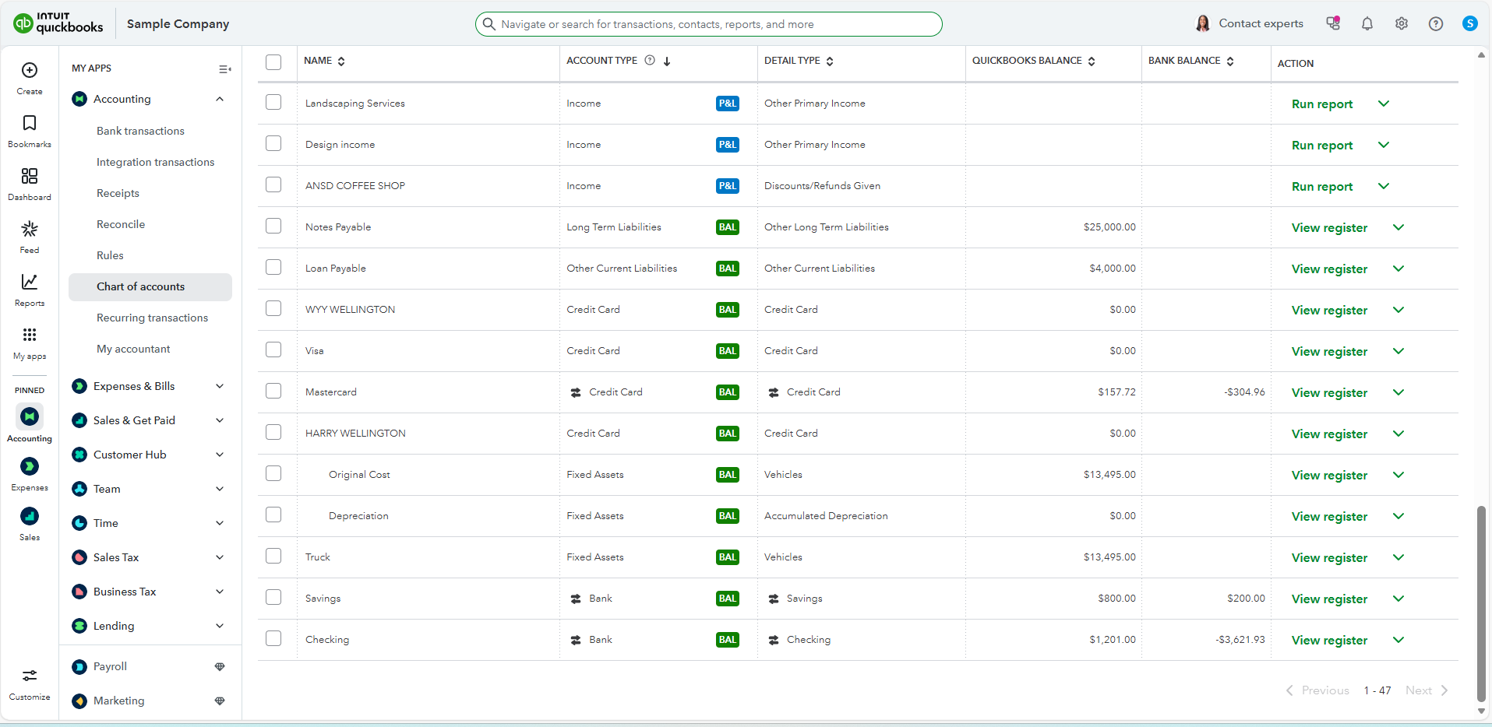Click the Create plus icon
The width and height of the screenshot is (1492, 727).
(30, 71)
